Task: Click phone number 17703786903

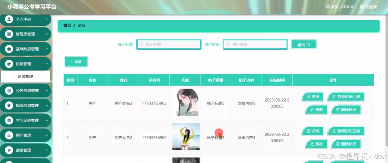Action: (x=154, y=103)
